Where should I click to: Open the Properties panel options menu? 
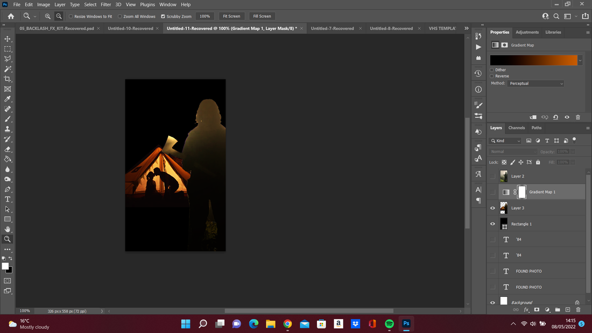[x=588, y=32]
